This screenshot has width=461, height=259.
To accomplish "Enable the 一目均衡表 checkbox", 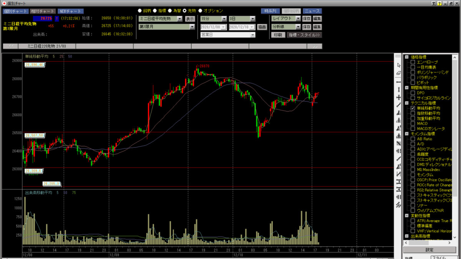I will tap(413, 67).
